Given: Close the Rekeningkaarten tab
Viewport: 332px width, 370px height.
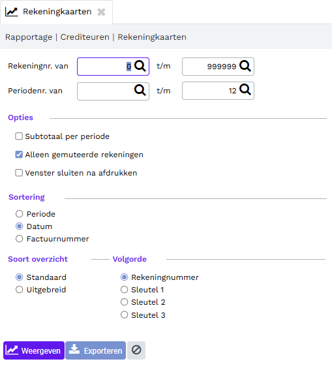Looking at the screenshot, I should point(101,12).
